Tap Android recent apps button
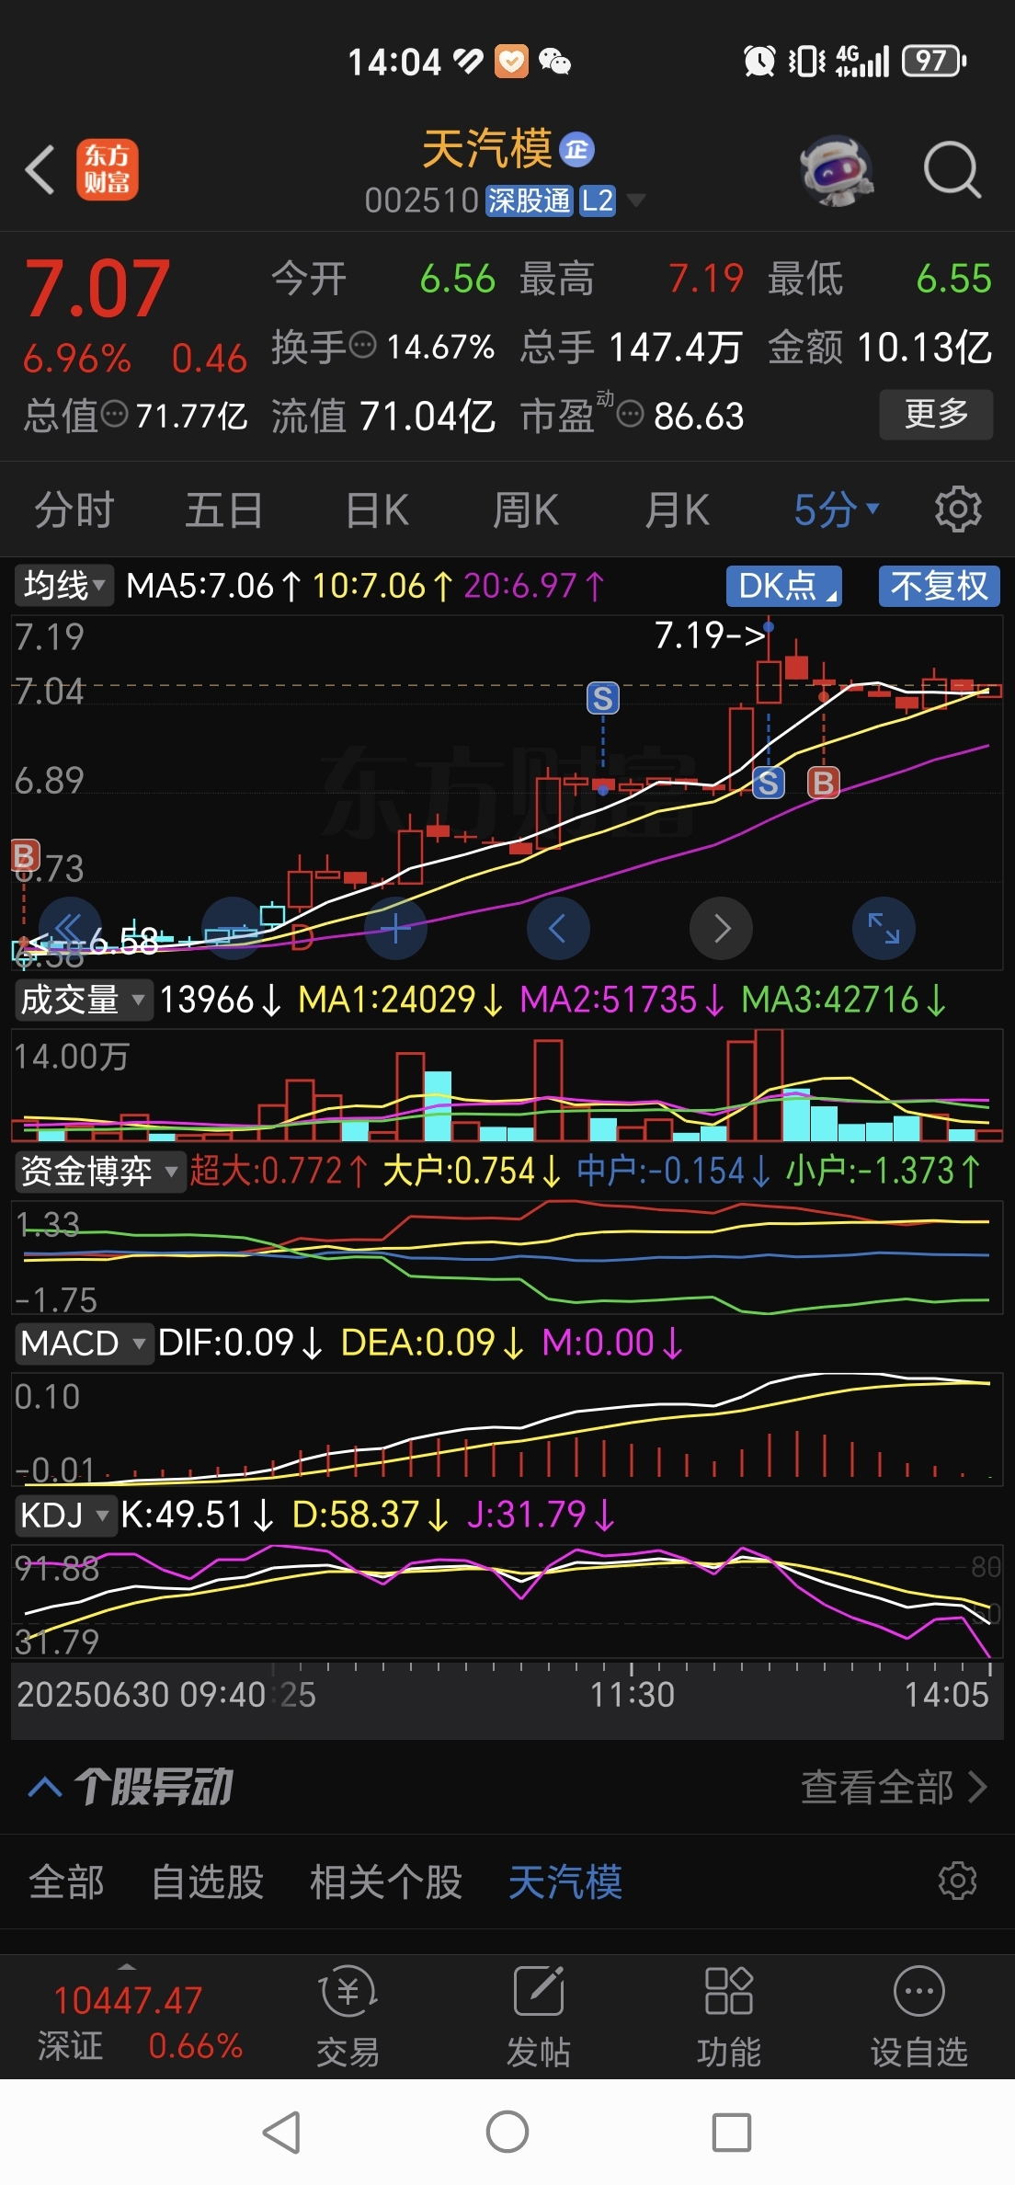The width and height of the screenshot is (1015, 2185). click(x=732, y=2132)
